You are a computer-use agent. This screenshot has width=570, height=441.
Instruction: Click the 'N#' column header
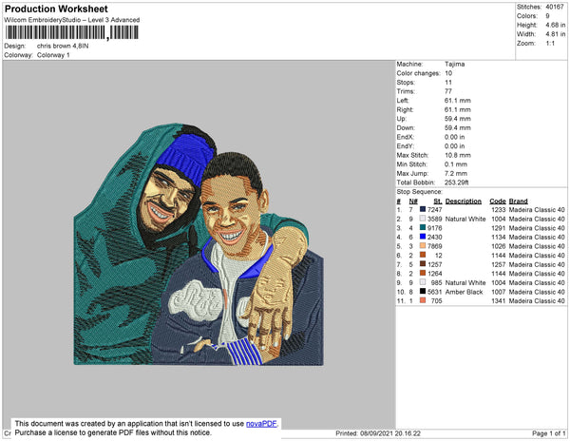pos(413,201)
